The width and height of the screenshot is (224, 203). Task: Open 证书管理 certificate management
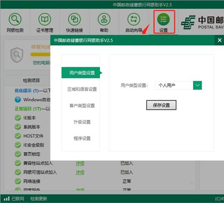pyautogui.click(x=45, y=20)
